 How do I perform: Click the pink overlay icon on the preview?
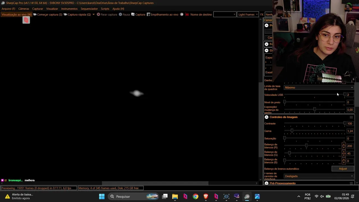pos(26,20)
